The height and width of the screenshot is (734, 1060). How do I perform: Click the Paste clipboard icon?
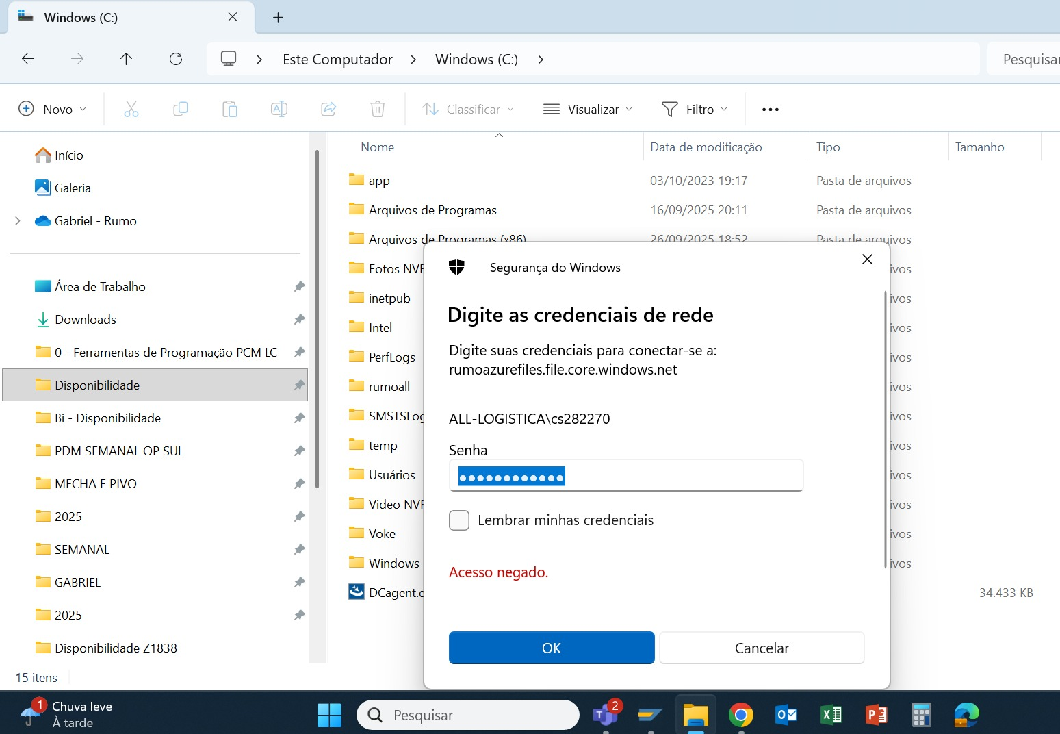click(230, 109)
